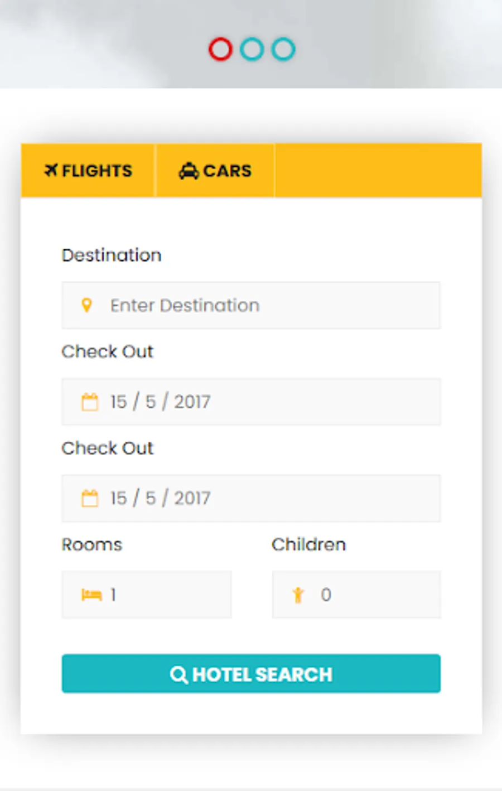Select the last teal carousel indicator
502x791 pixels.
tap(283, 49)
